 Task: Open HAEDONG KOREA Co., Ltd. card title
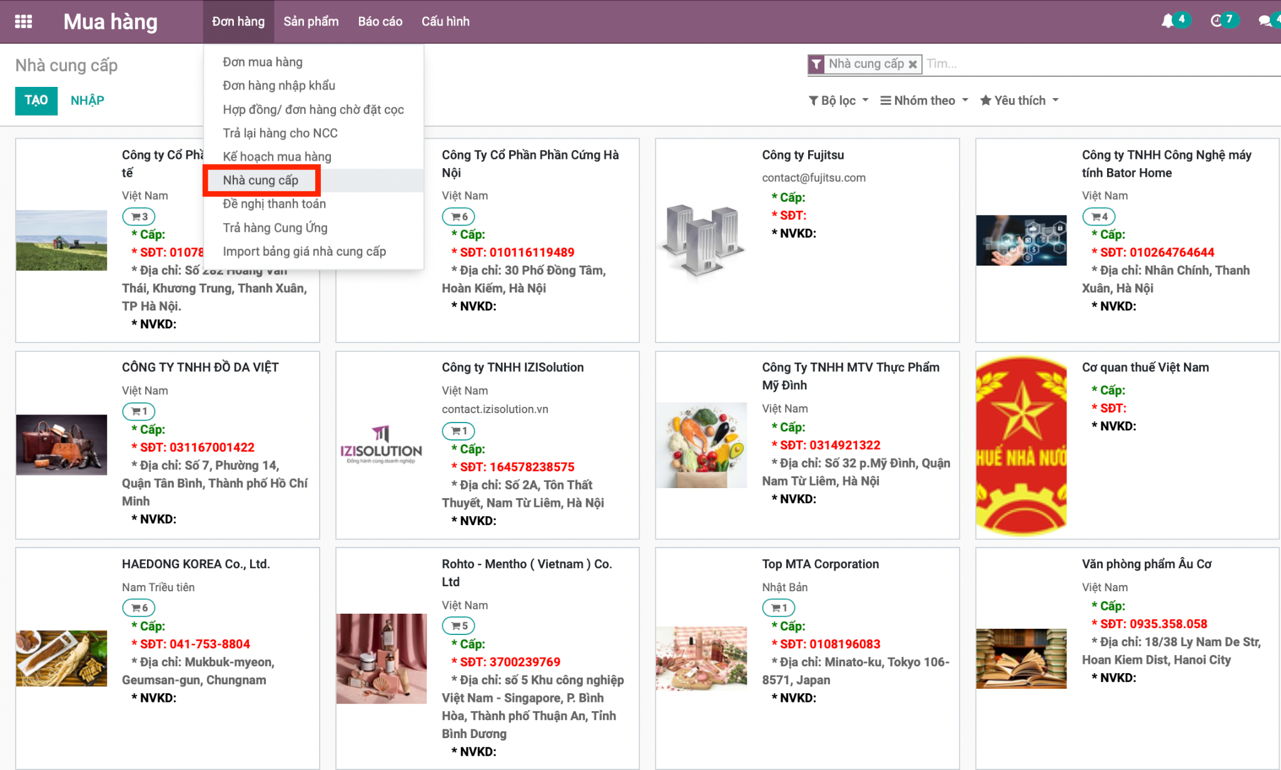[x=196, y=564]
